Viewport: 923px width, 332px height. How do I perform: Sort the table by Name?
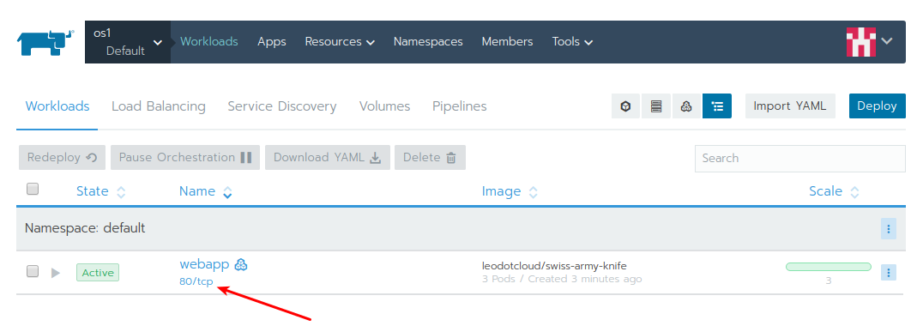click(x=205, y=191)
